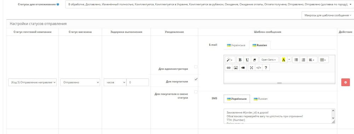This screenshot has width=354, height=134.
Task: Open the magic wand style menu in the editor
Action: pyautogui.click(x=230, y=60)
